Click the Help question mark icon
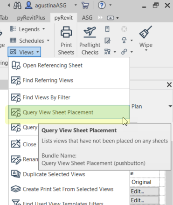The height and width of the screenshot is (205, 173). tap(102, 5)
